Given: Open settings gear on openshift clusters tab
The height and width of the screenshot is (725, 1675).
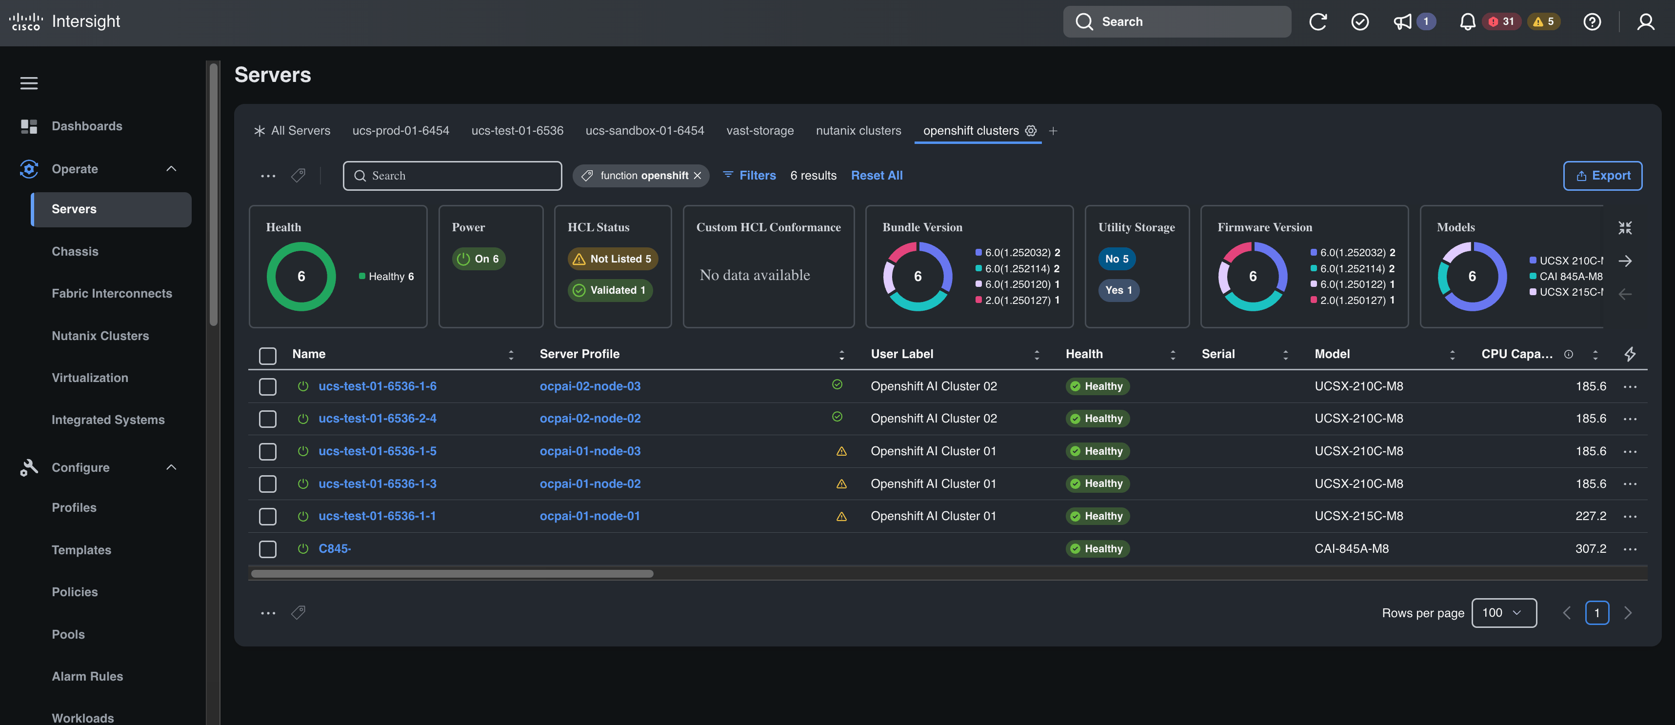Looking at the screenshot, I should click(x=1031, y=131).
